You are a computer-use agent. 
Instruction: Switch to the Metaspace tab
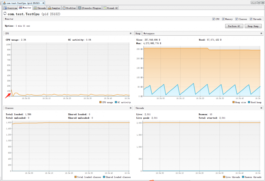pos(149,34)
